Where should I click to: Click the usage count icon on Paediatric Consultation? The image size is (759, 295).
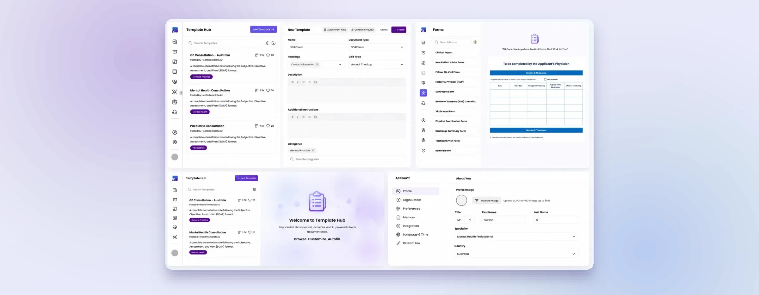tap(256, 126)
